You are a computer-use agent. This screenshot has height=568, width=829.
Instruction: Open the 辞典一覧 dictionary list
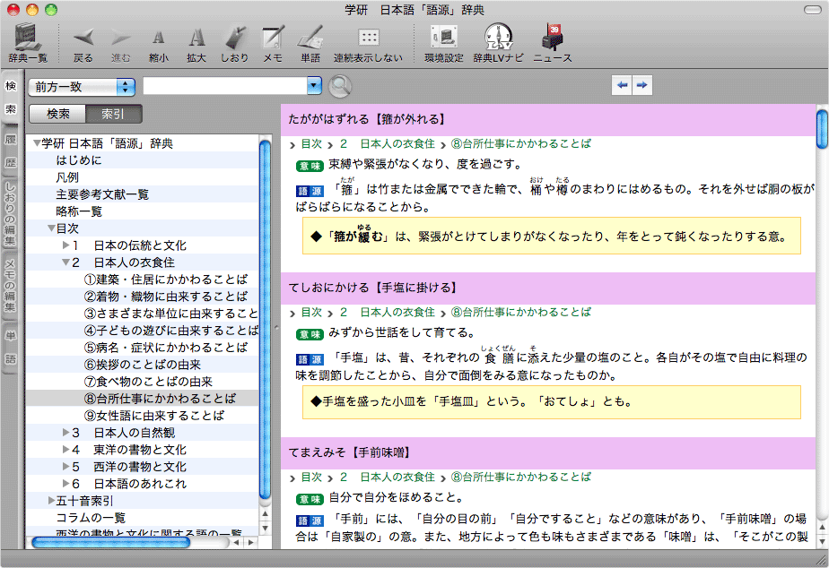pyautogui.click(x=28, y=43)
